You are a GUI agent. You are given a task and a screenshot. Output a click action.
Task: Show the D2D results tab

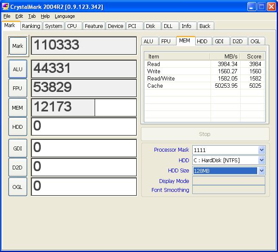(239, 41)
